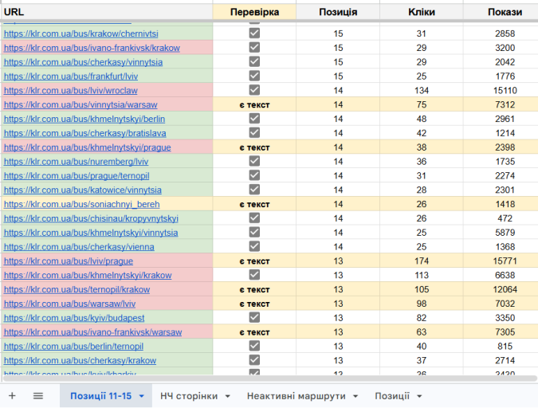The image size is (538, 408).
Task: Select clicks value 113 in khmelnytskyi/krakow row
Action: (x=422, y=275)
